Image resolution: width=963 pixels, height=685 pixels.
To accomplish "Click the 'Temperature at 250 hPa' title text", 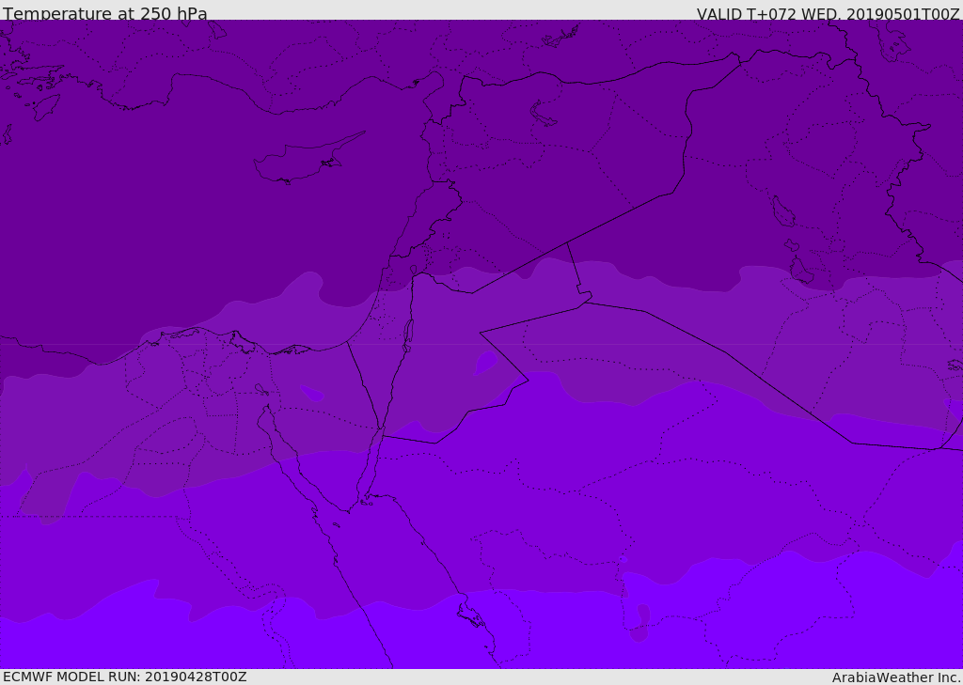I will point(105,13).
